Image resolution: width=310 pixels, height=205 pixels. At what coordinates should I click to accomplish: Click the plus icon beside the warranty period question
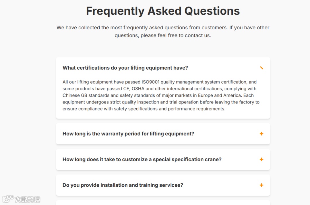pos(261,134)
